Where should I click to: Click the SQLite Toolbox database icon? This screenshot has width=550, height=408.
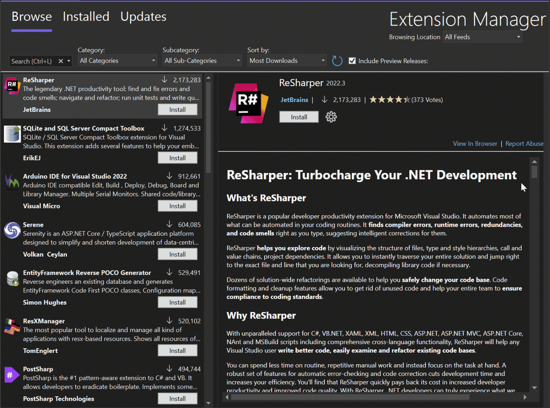(x=12, y=134)
